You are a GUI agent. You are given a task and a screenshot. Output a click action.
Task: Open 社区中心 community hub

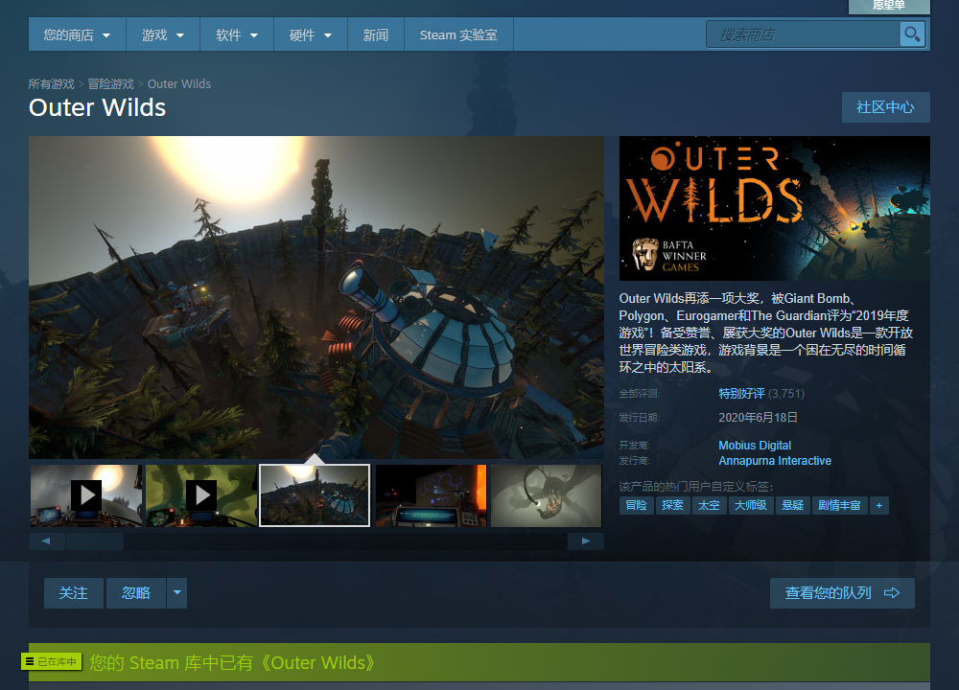pos(885,107)
